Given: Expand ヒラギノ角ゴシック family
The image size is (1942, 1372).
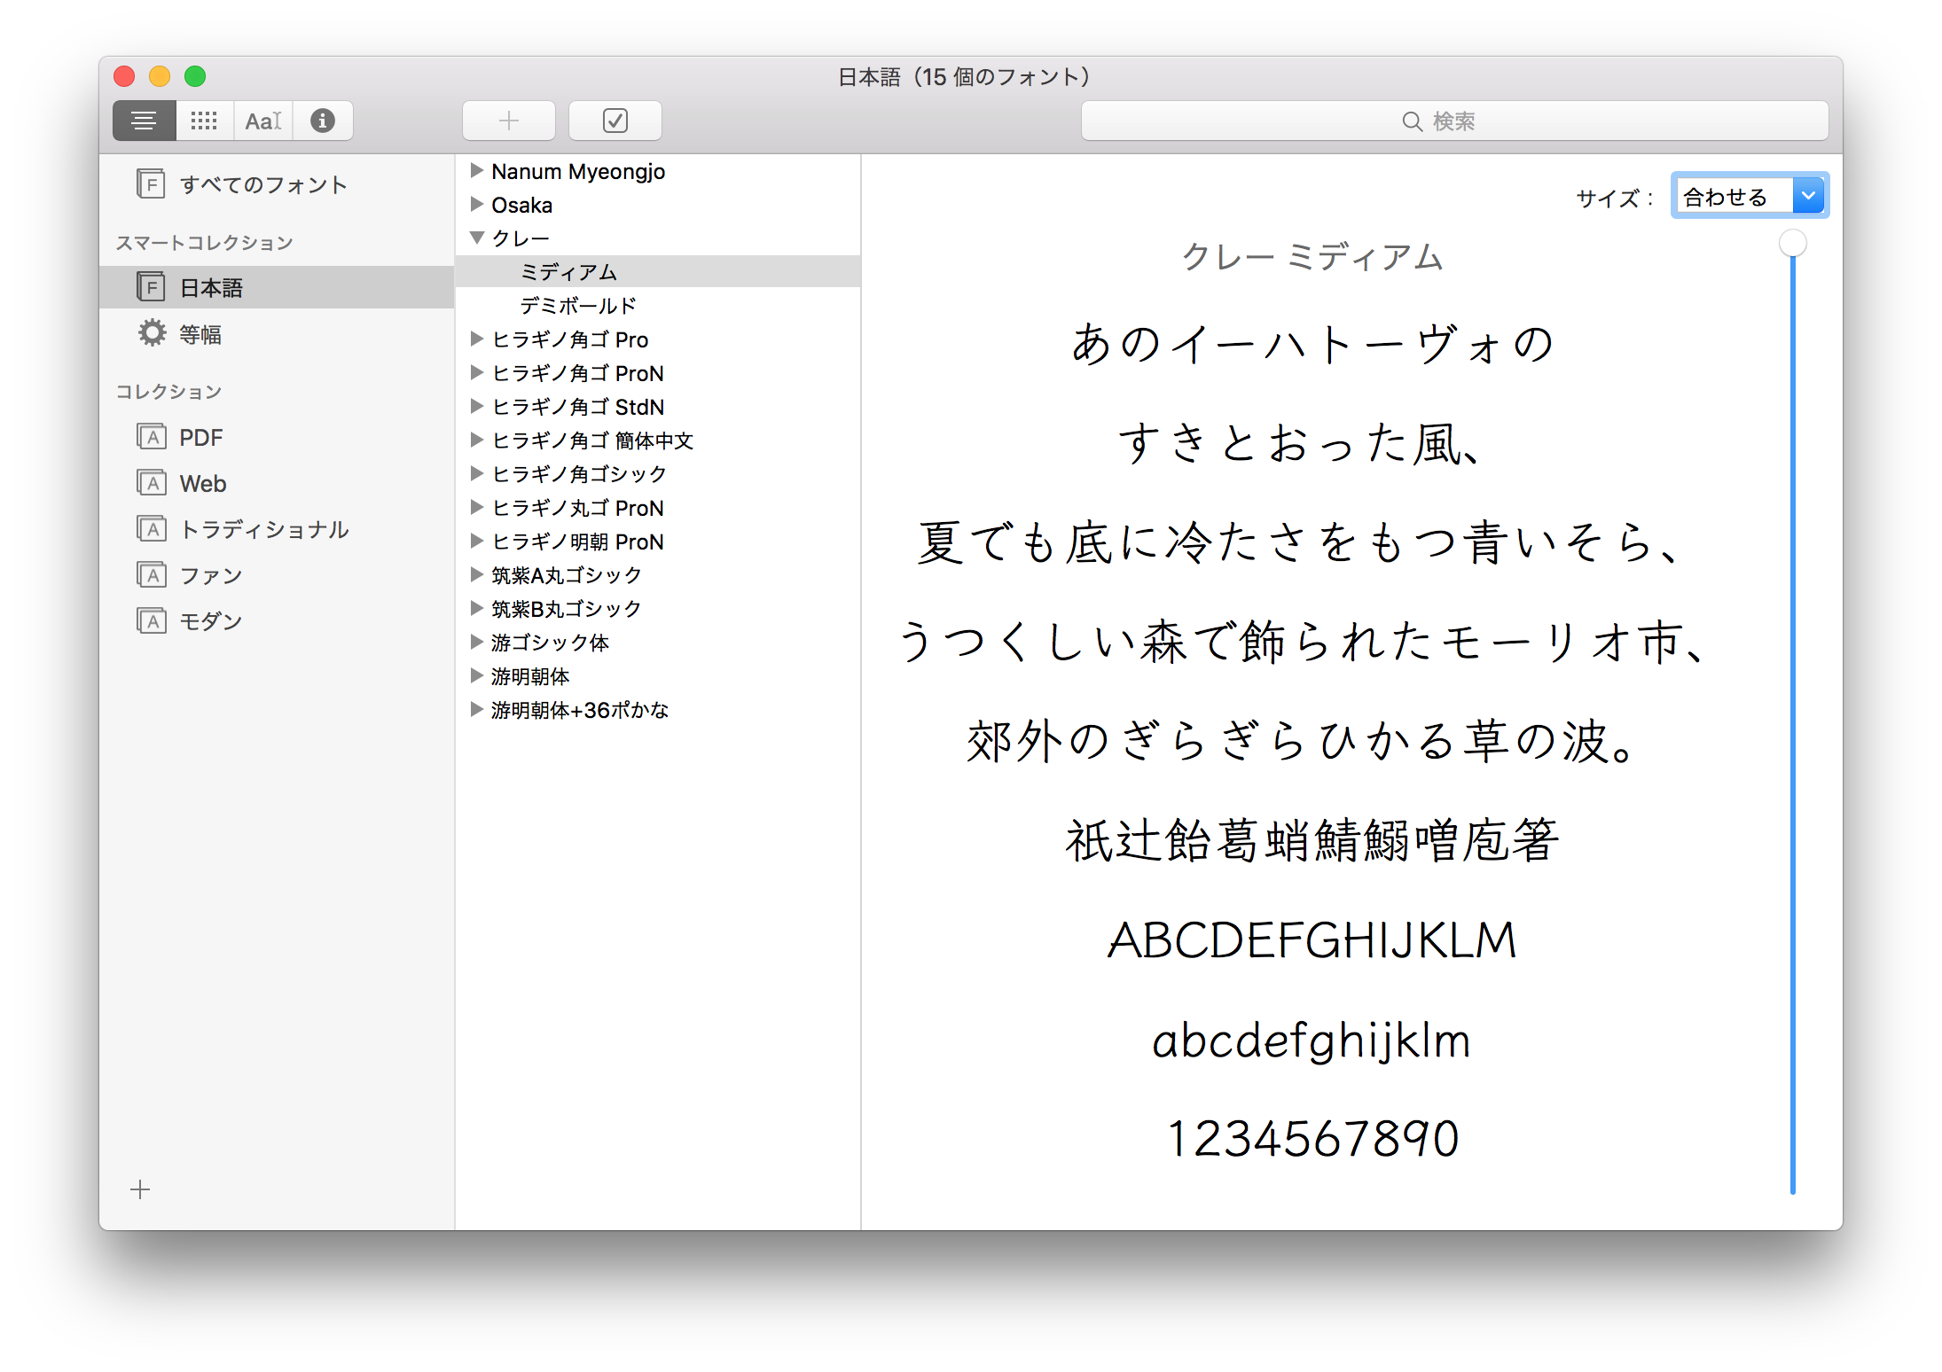Looking at the screenshot, I should tap(477, 473).
